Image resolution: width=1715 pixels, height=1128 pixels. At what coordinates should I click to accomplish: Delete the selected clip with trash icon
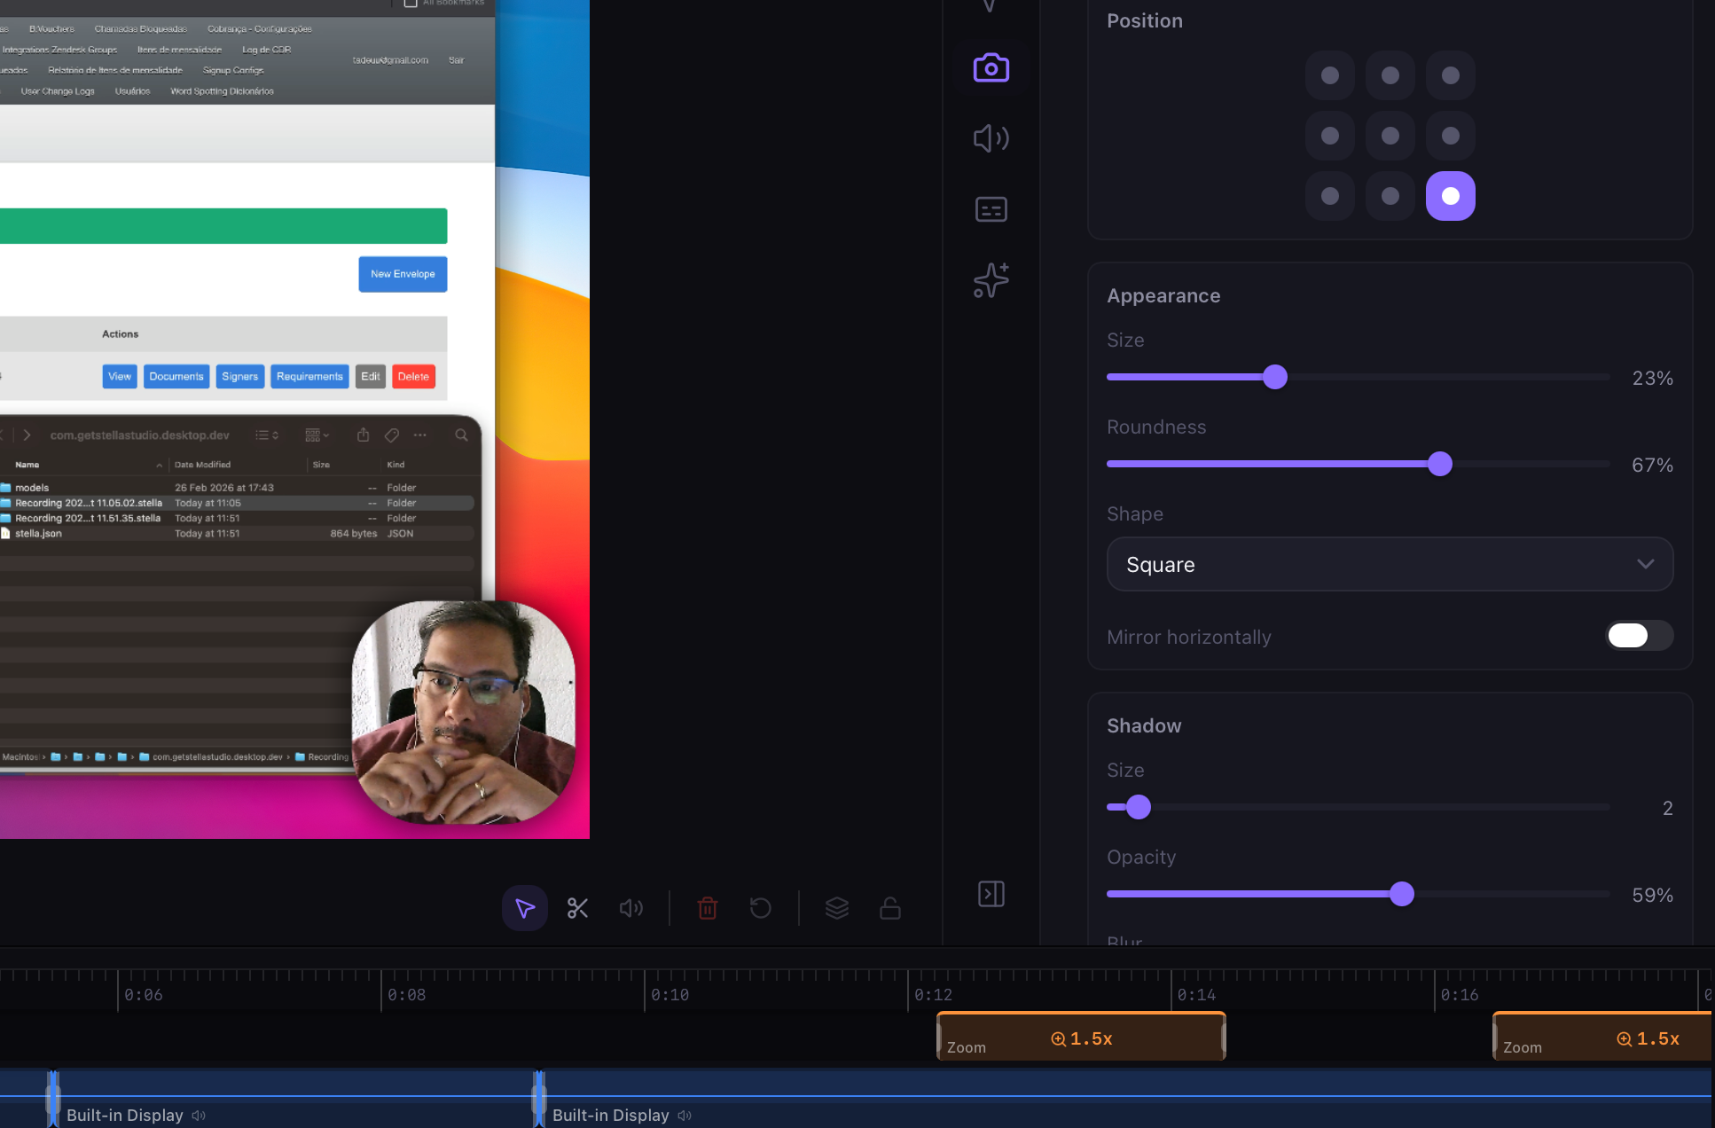click(707, 908)
